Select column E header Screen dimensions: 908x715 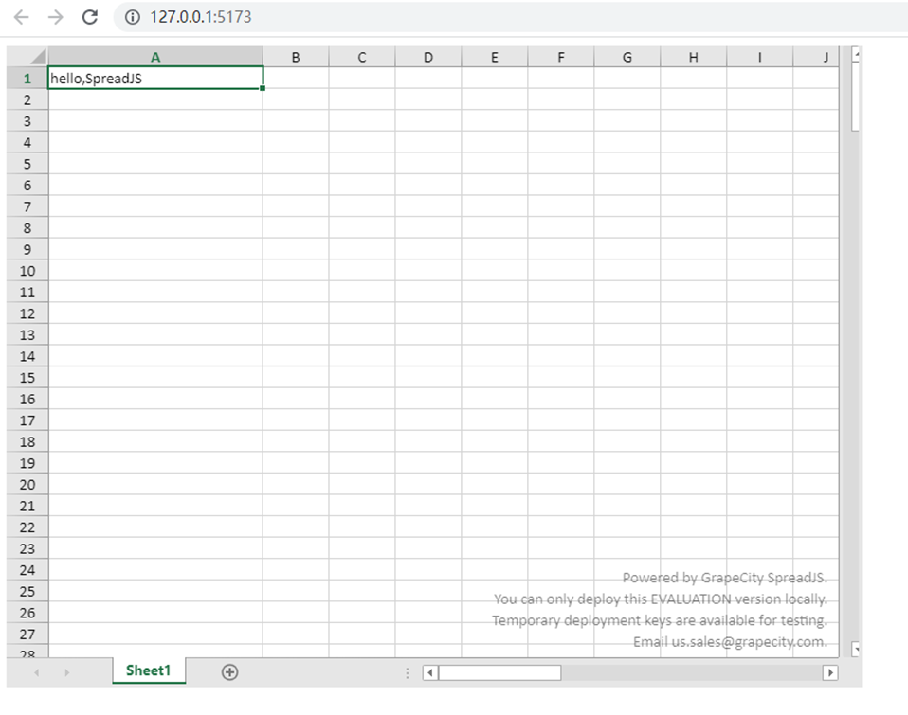pos(495,57)
